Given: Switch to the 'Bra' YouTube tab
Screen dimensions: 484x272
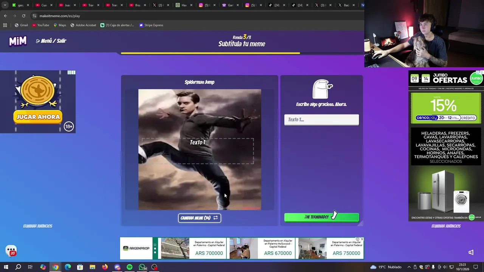Looking at the screenshot, I should [138, 5].
